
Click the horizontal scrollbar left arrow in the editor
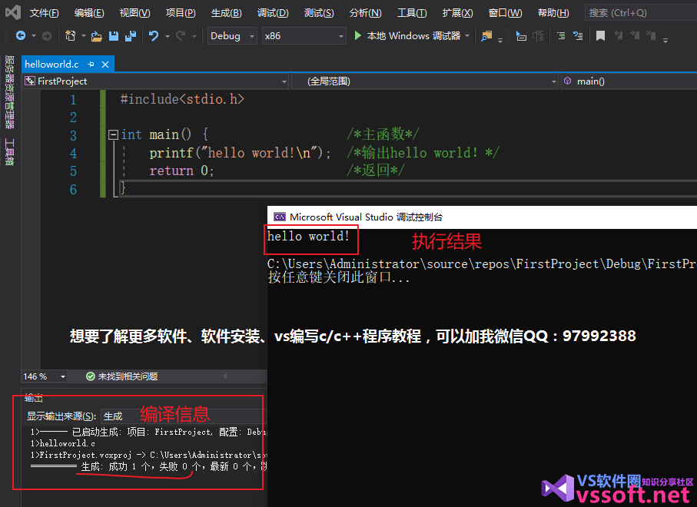225,376
